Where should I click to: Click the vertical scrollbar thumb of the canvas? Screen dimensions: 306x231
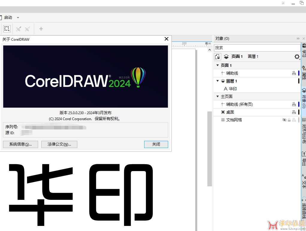click(209, 149)
